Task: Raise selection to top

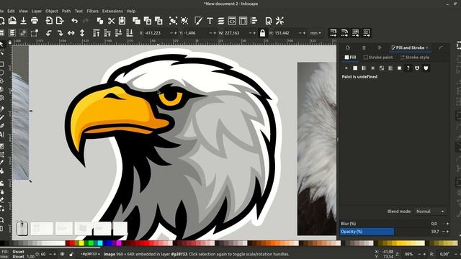Action: (96, 33)
